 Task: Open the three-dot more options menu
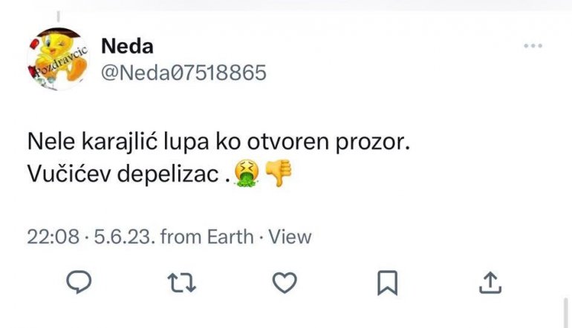point(533,46)
